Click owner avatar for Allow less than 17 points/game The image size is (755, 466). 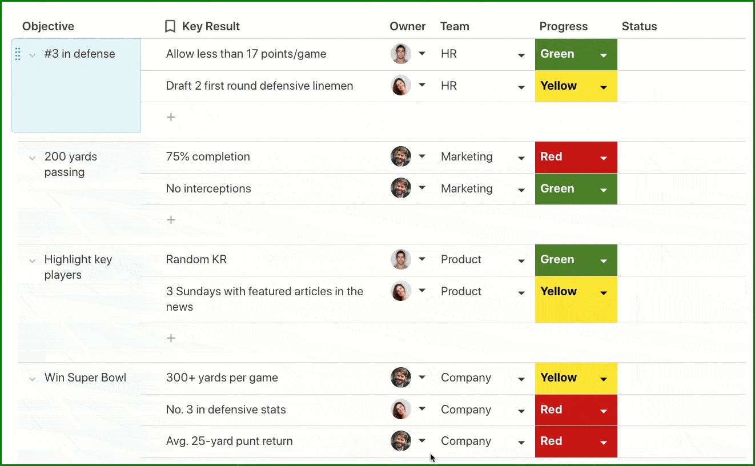(x=401, y=54)
